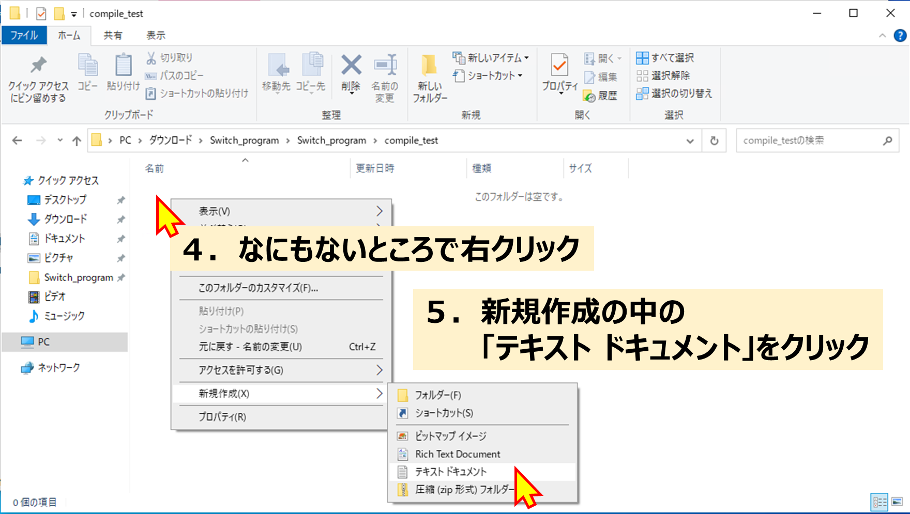Click Copy Path (パスのコピー)
The width and height of the screenshot is (910, 514).
(x=175, y=76)
